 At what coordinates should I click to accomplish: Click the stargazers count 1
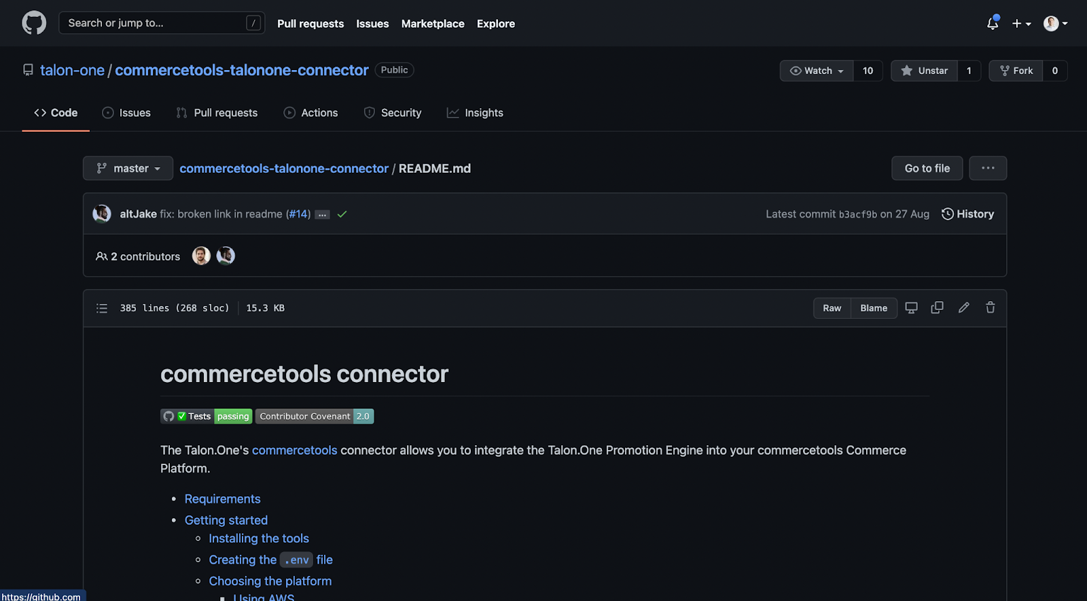[x=969, y=71]
